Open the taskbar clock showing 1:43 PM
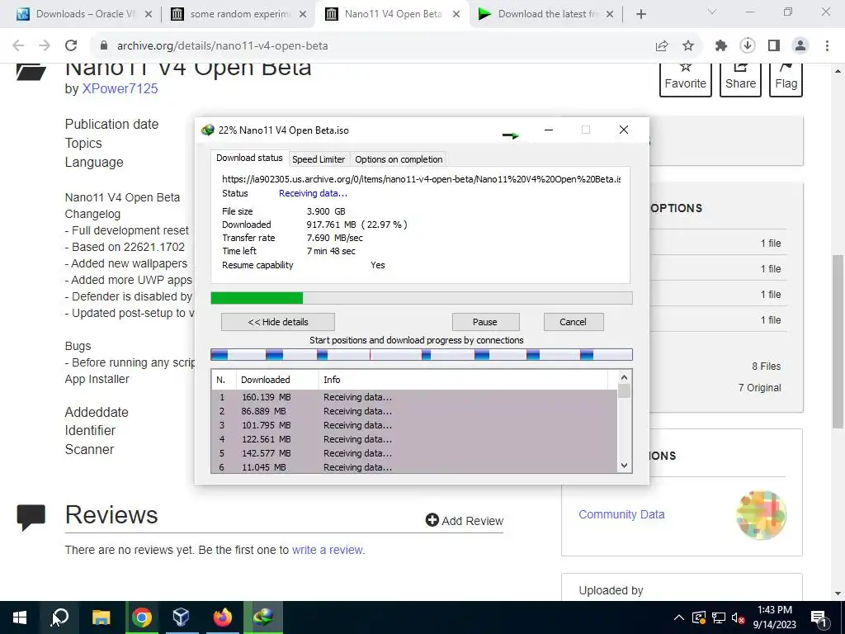The image size is (845, 634). (x=774, y=617)
